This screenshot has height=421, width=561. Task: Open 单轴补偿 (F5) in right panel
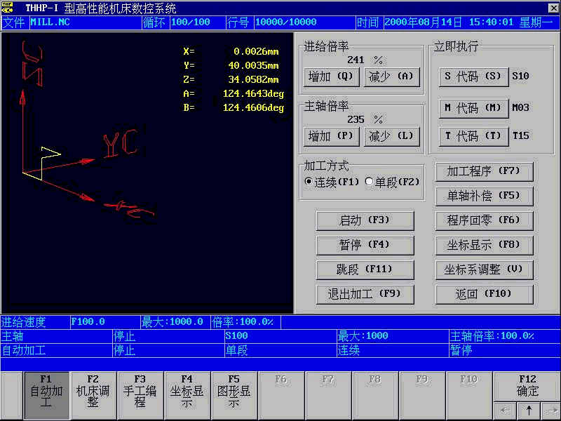pyautogui.click(x=485, y=196)
